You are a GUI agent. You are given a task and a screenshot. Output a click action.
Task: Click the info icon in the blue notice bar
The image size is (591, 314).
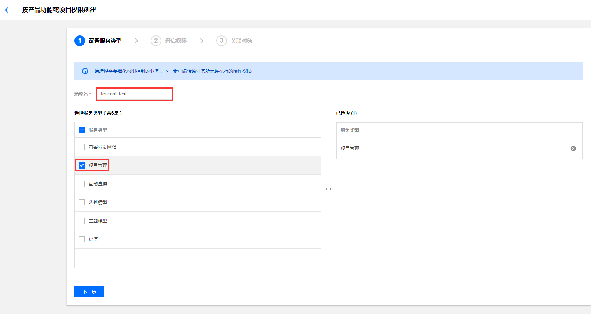85,71
